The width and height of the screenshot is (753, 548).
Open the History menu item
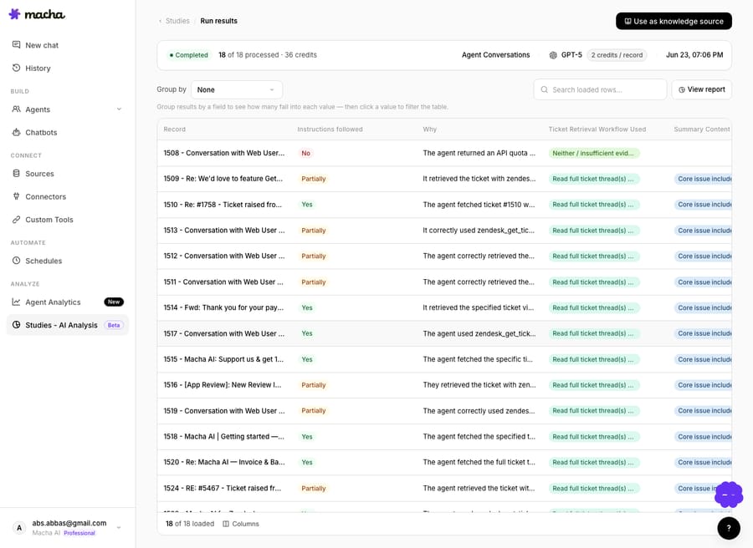pos(68,68)
